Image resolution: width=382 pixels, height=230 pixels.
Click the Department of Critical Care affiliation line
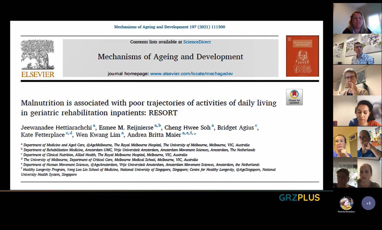coord(110,160)
